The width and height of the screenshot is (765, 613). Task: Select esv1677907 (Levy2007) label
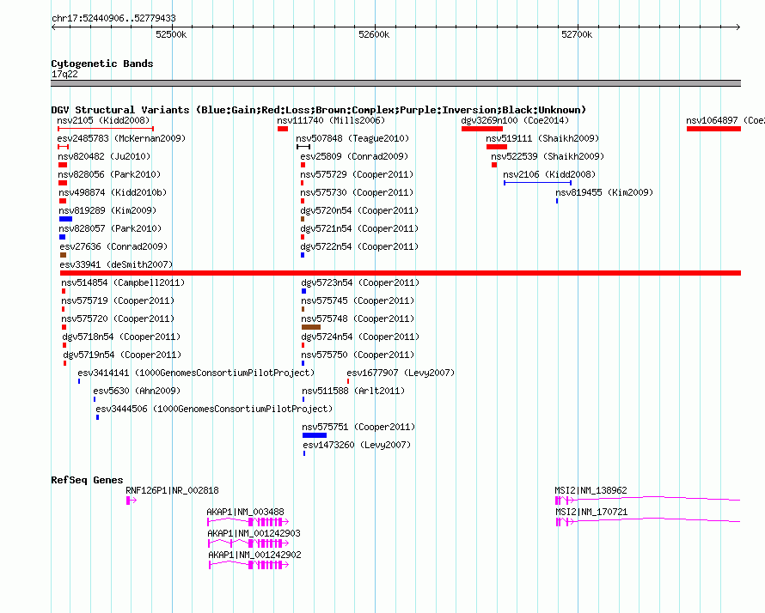pyautogui.click(x=401, y=373)
